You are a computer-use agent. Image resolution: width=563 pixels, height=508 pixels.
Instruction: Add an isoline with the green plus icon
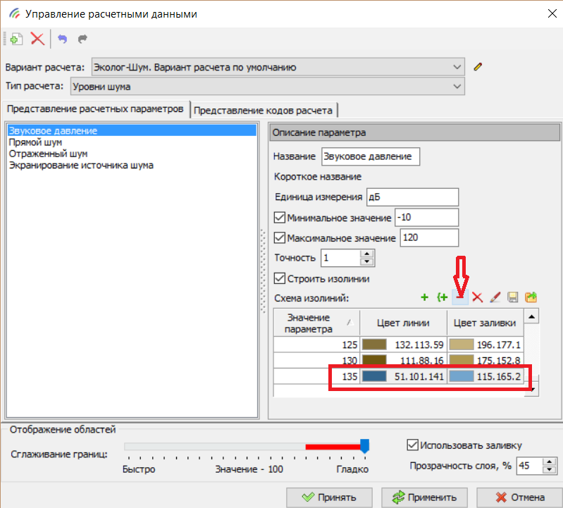pyautogui.click(x=424, y=297)
